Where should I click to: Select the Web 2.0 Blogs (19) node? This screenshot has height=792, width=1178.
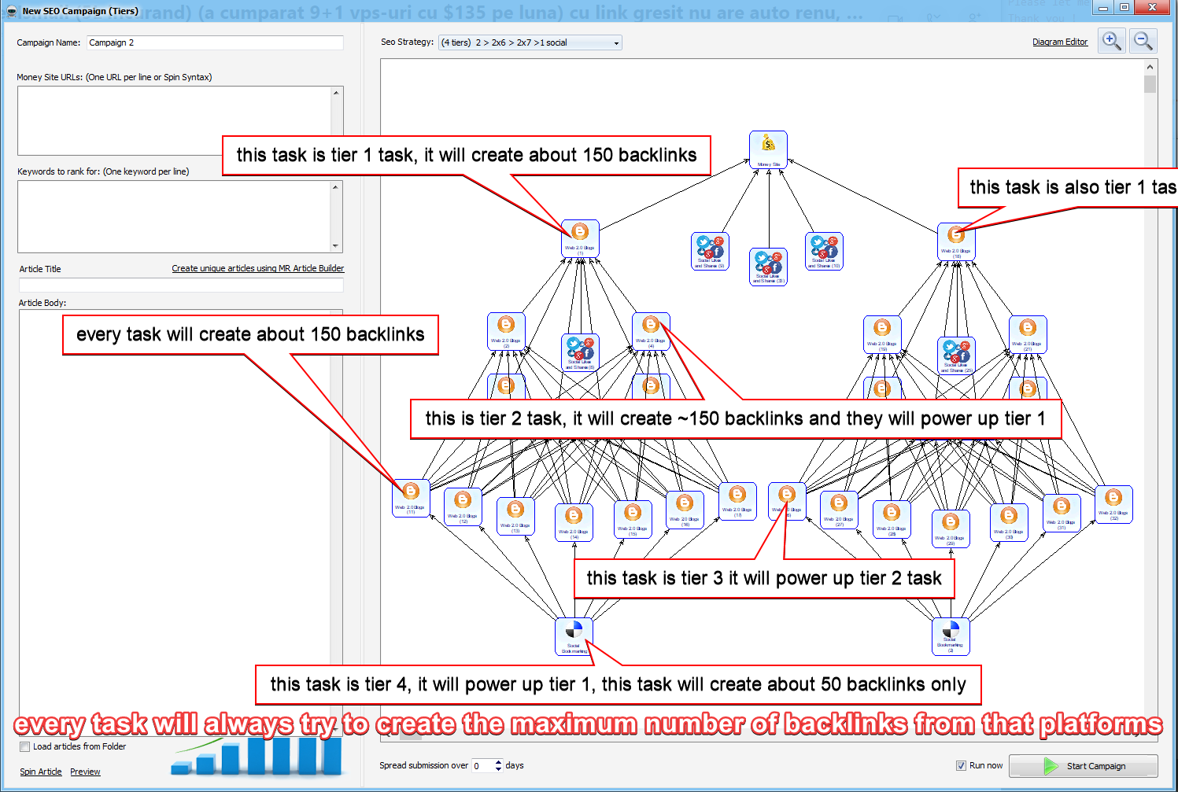click(882, 334)
